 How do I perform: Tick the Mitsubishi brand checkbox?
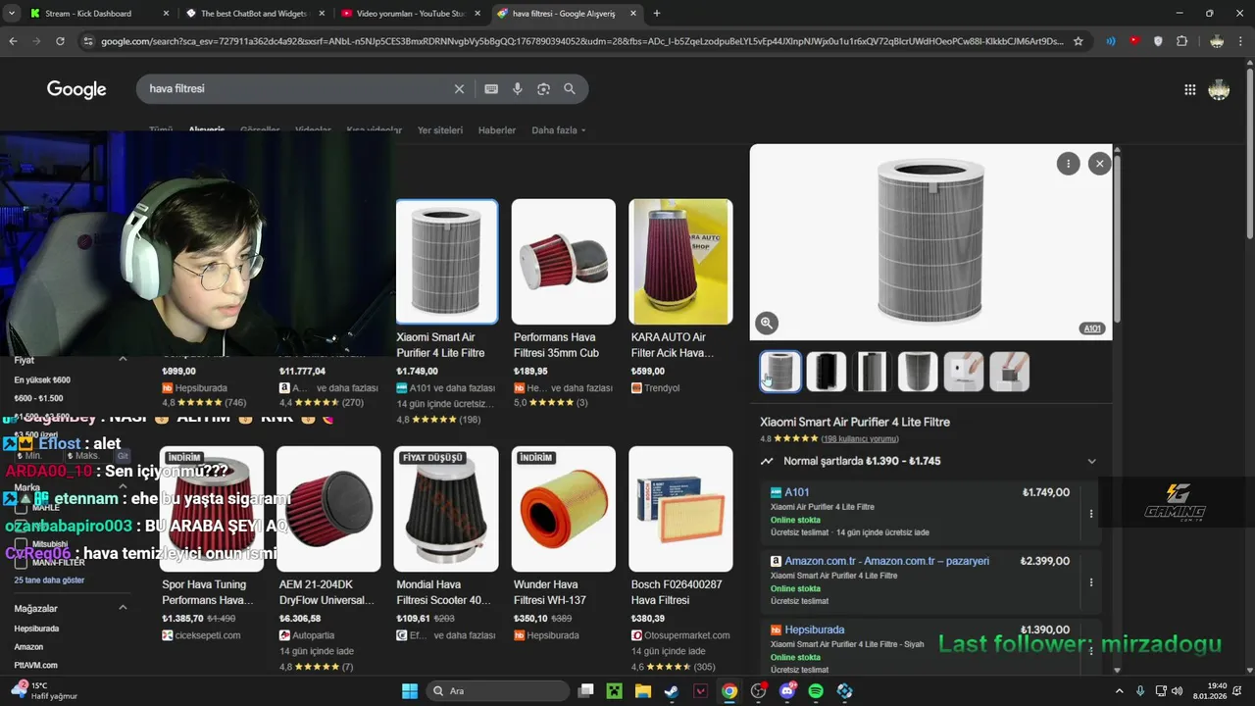(x=21, y=544)
